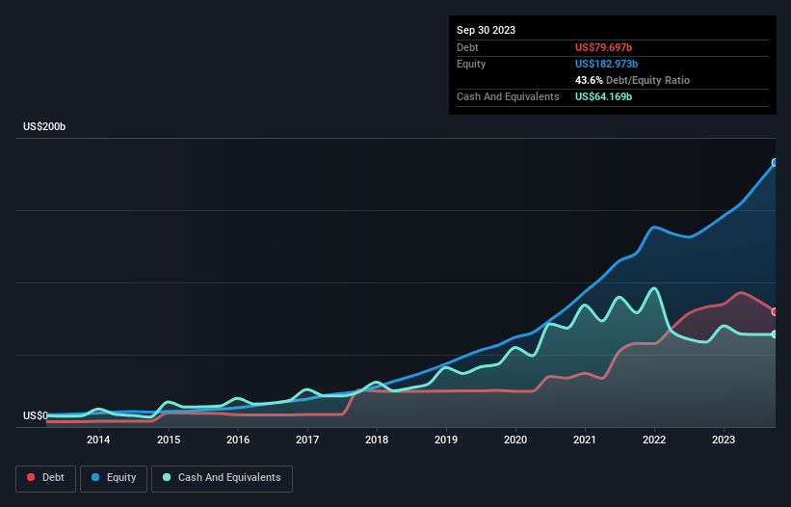Select the teal Cash endpoint marker
Screen dimensions: 791x507
pos(775,334)
